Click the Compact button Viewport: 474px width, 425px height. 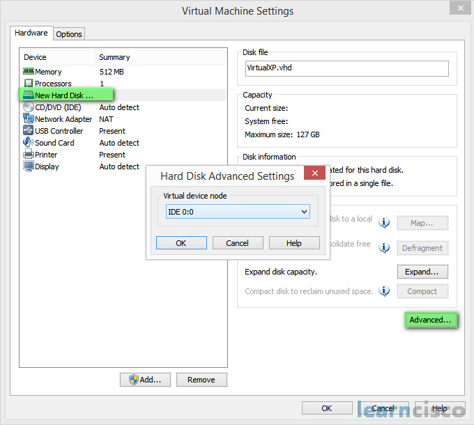tap(422, 291)
